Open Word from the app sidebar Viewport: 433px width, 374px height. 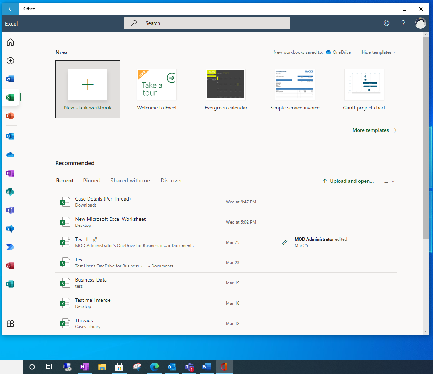click(10, 79)
